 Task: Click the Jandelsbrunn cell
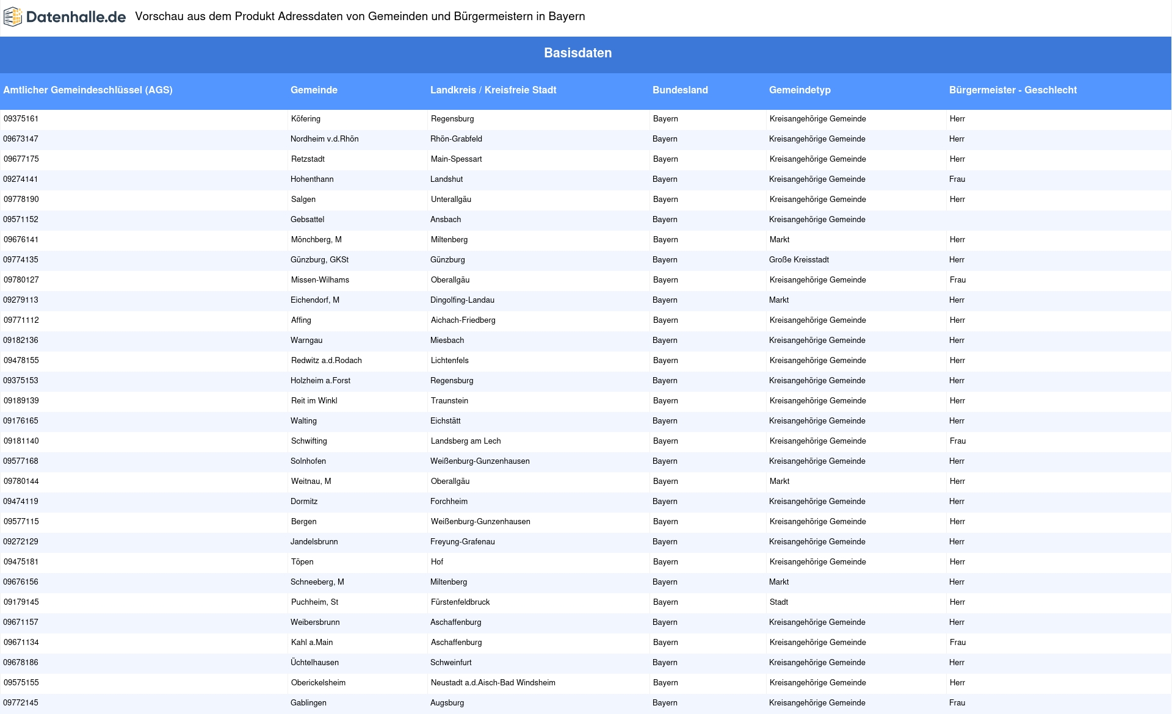(314, 542)
